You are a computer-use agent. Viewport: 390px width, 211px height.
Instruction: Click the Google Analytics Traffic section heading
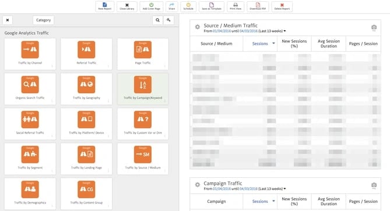pyautogui.click(x=27, y=33)
